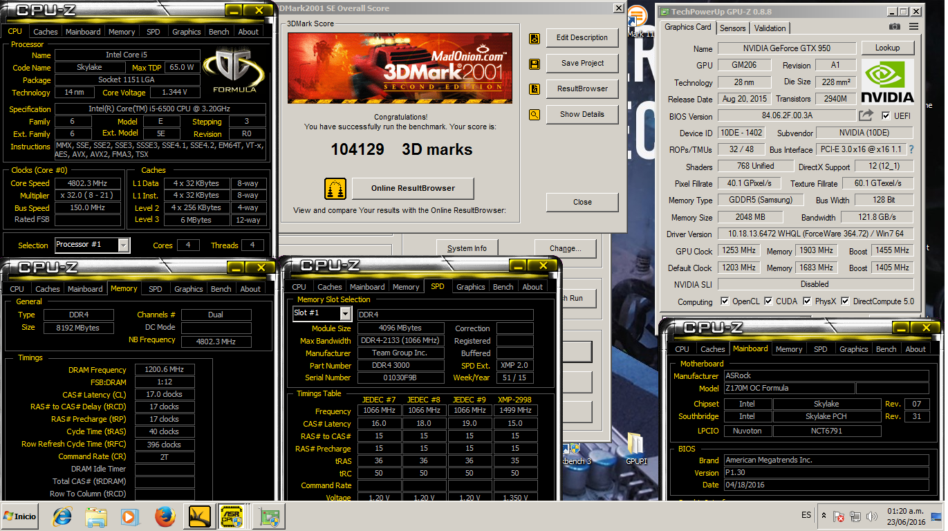This screenshot has height=531, width=948.
Task: Click the 104129 3D marks score text
Action: (x=401, y=149)
